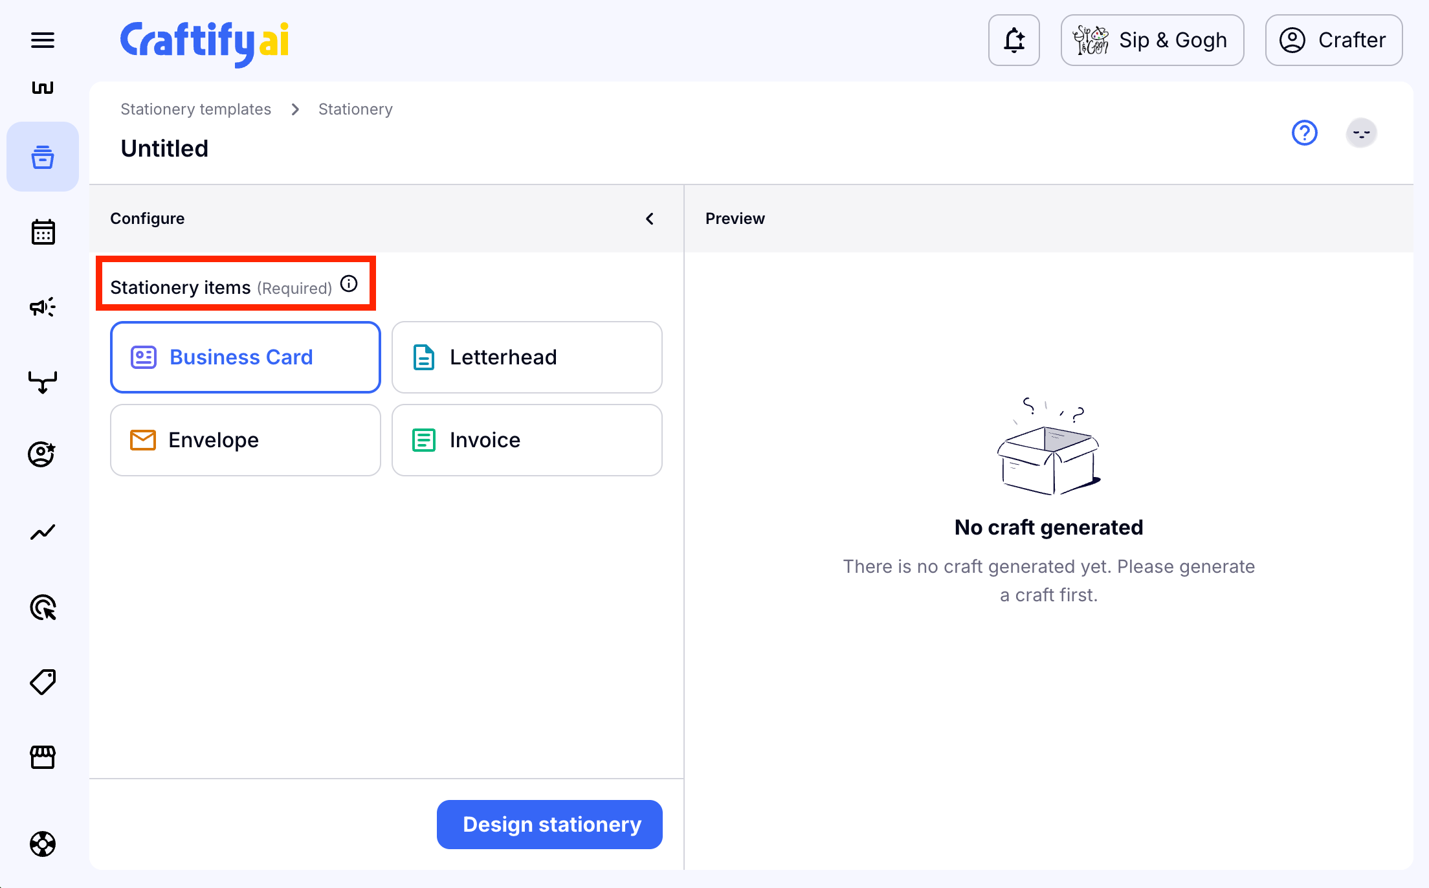Open the Crafter account menu
The height and width of the screenshot is (888, 1429).
pyautogui.click(x=1333, y=40)
